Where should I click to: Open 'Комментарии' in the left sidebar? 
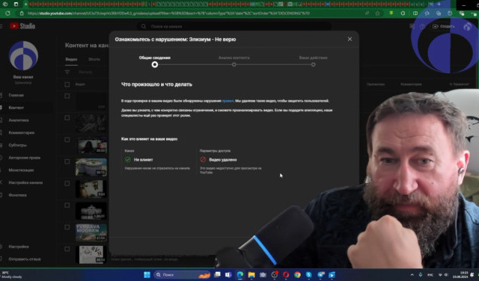point(22,133)
